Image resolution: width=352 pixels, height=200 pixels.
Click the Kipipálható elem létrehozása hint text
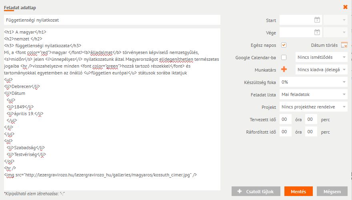pos(34,194)
